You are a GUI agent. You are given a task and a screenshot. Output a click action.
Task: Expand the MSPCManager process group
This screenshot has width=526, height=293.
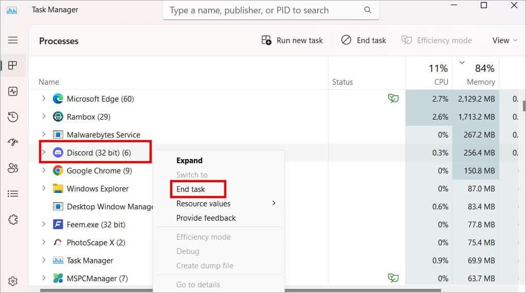(44, 278)
